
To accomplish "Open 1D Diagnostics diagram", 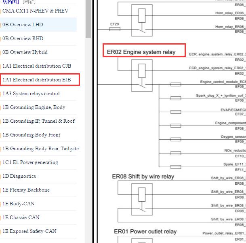I will (19, 176).
